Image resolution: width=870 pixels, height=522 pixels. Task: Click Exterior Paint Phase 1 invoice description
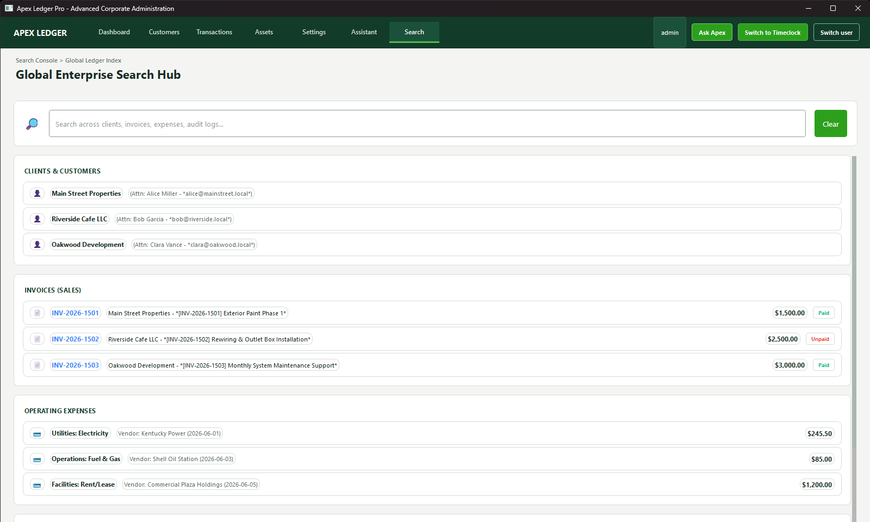(x=197, y=313)
